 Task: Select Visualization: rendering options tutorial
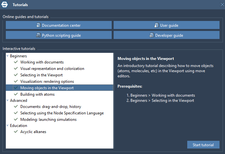coord(47,82)
